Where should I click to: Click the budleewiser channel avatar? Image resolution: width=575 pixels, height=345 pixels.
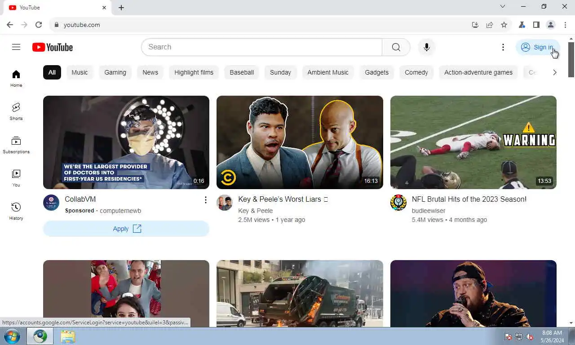click(398, 203)
